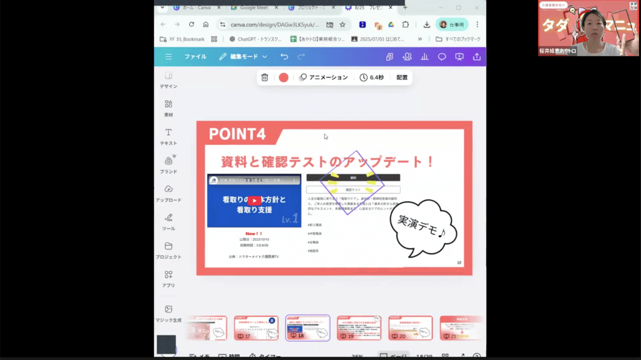Expand the hidden bookmarks overflow chevron
The width and height of the screenshot is (641, 360).
point(420,39)
